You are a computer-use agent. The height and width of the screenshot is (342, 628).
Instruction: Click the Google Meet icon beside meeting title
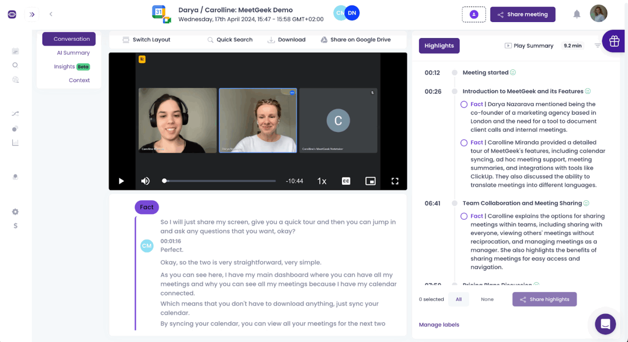(x=167, y=20)
